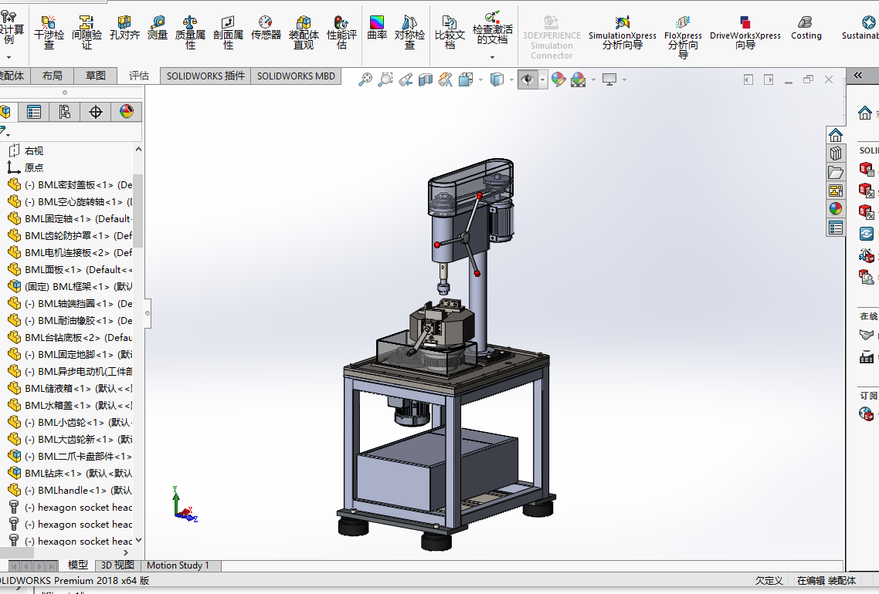
Task: Select BML固定轴<1> component
Action: click(x=70, y=218)
